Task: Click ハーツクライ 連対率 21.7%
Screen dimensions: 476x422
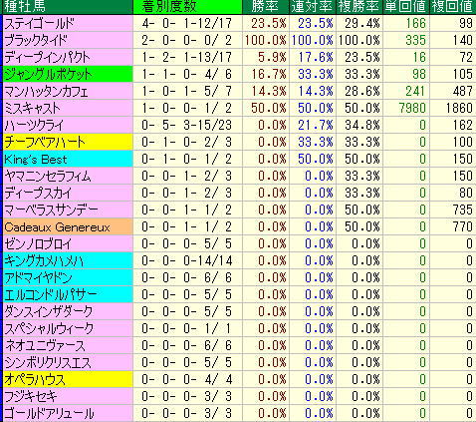Action: coord(316,125)
